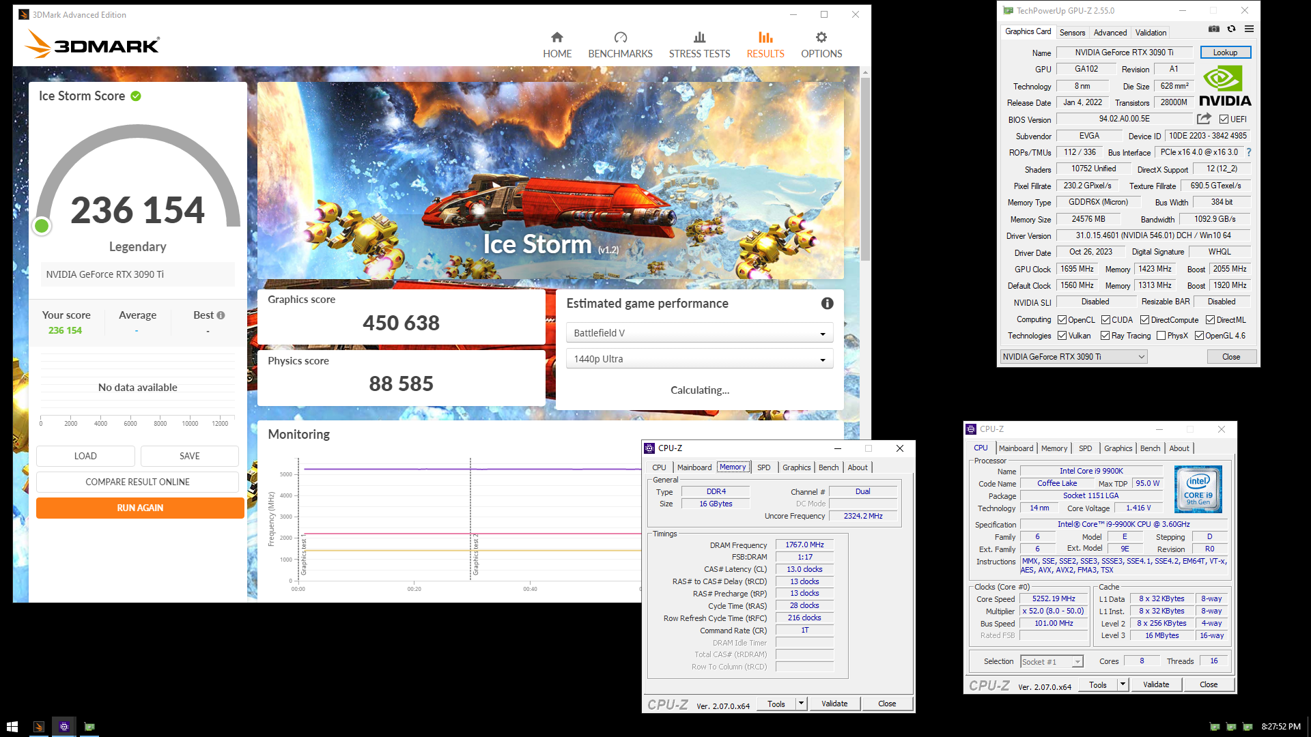
Task: Click the info icon next to Best score
Action: [221, 315]
